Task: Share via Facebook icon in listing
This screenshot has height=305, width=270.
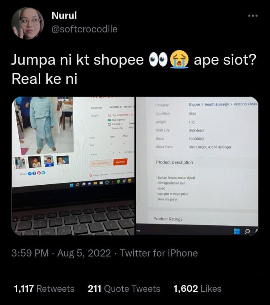Action: [x=34, y=173]
